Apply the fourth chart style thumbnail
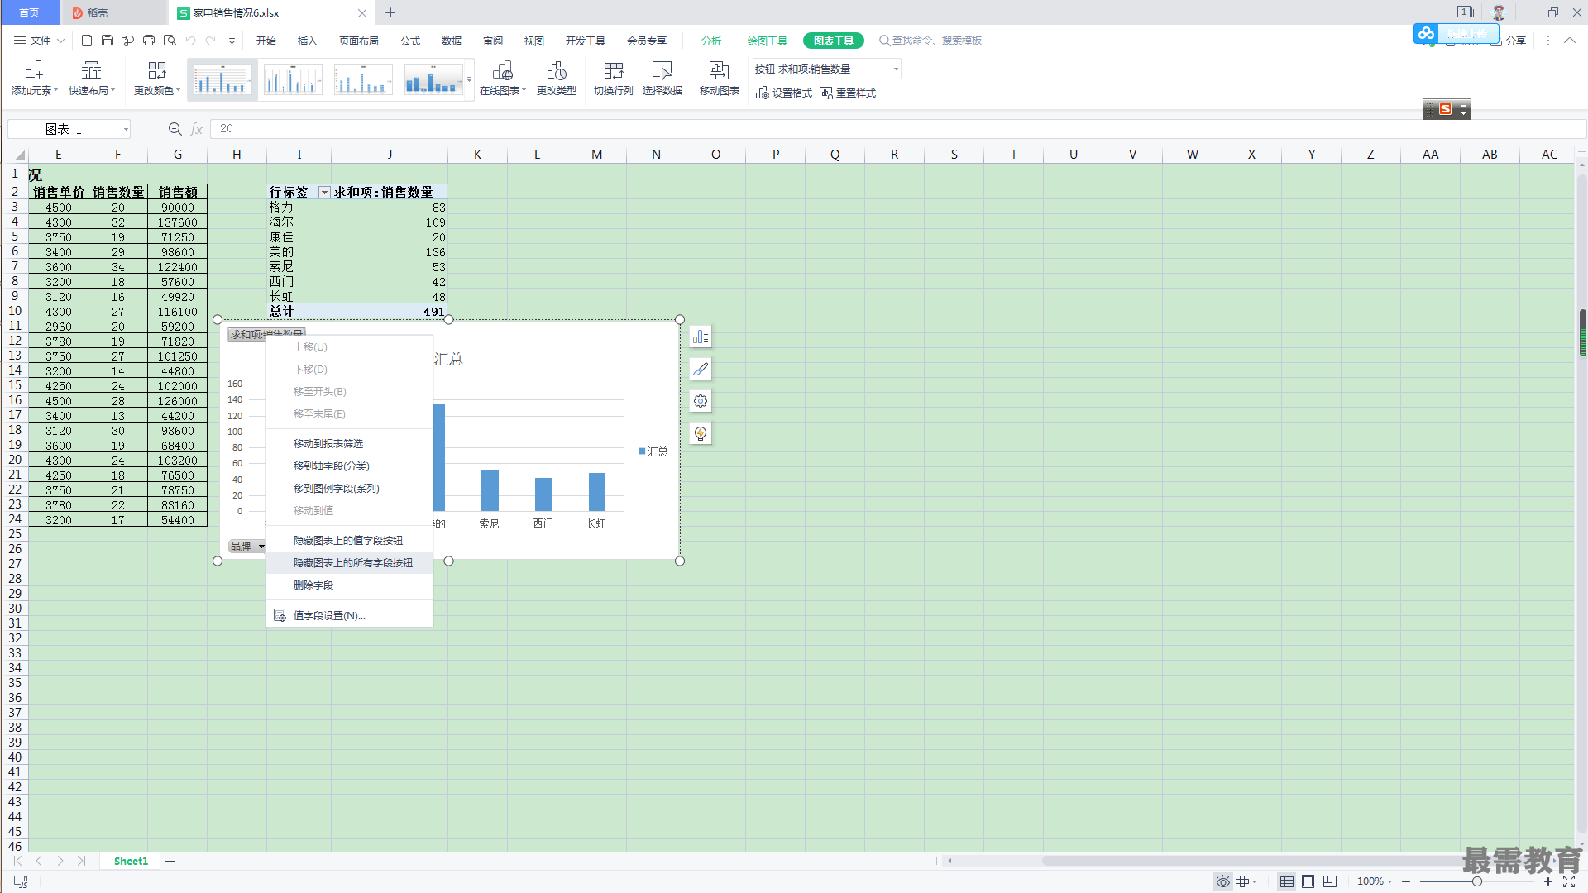1588x893 pixels. point(433,79)
